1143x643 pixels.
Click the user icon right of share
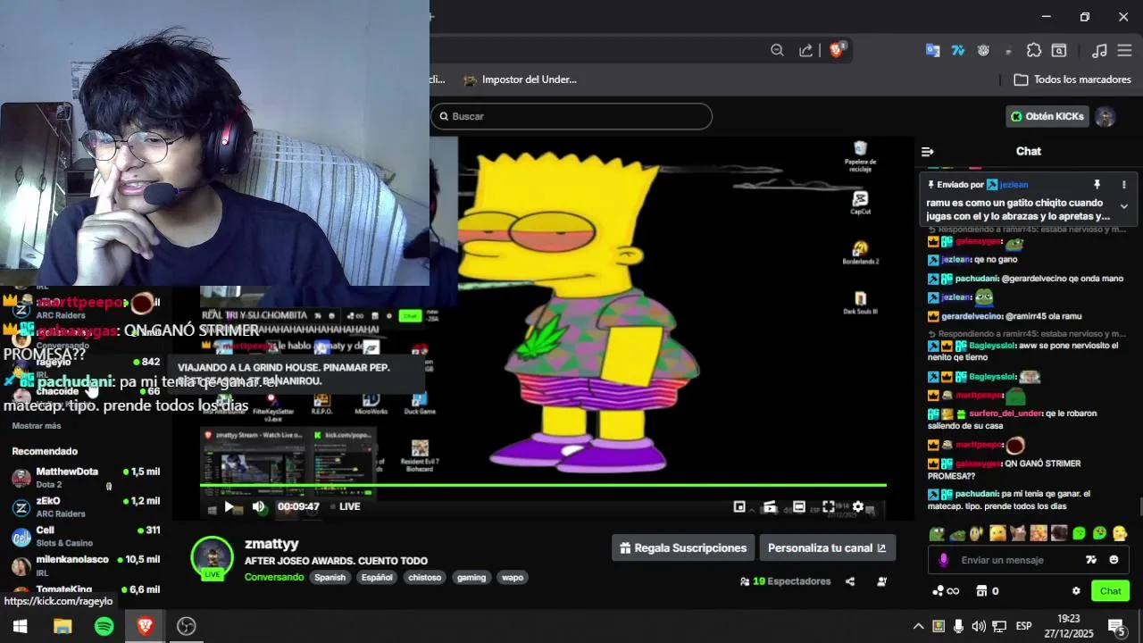click(882, 581)
